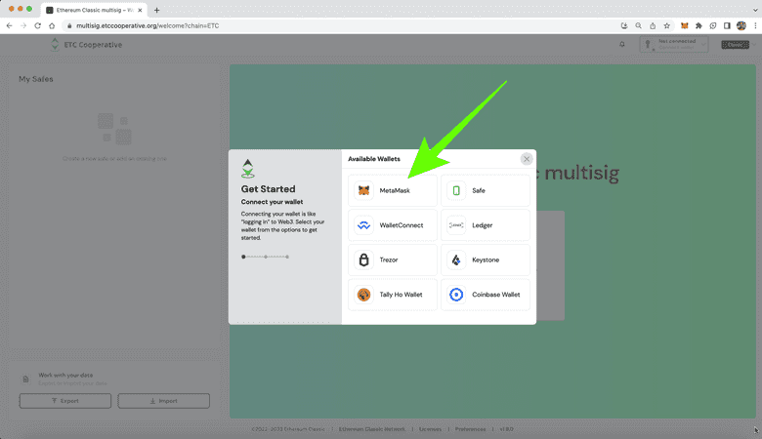Image resolution: width=762 pixels, height=439 pixels.
Task: Click the Ledger wallet icon
Action: (456, 225)
